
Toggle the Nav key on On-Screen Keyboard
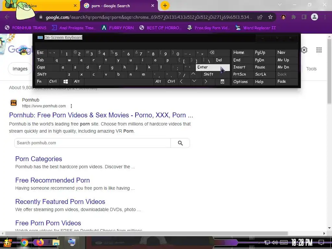coord(287,53)
